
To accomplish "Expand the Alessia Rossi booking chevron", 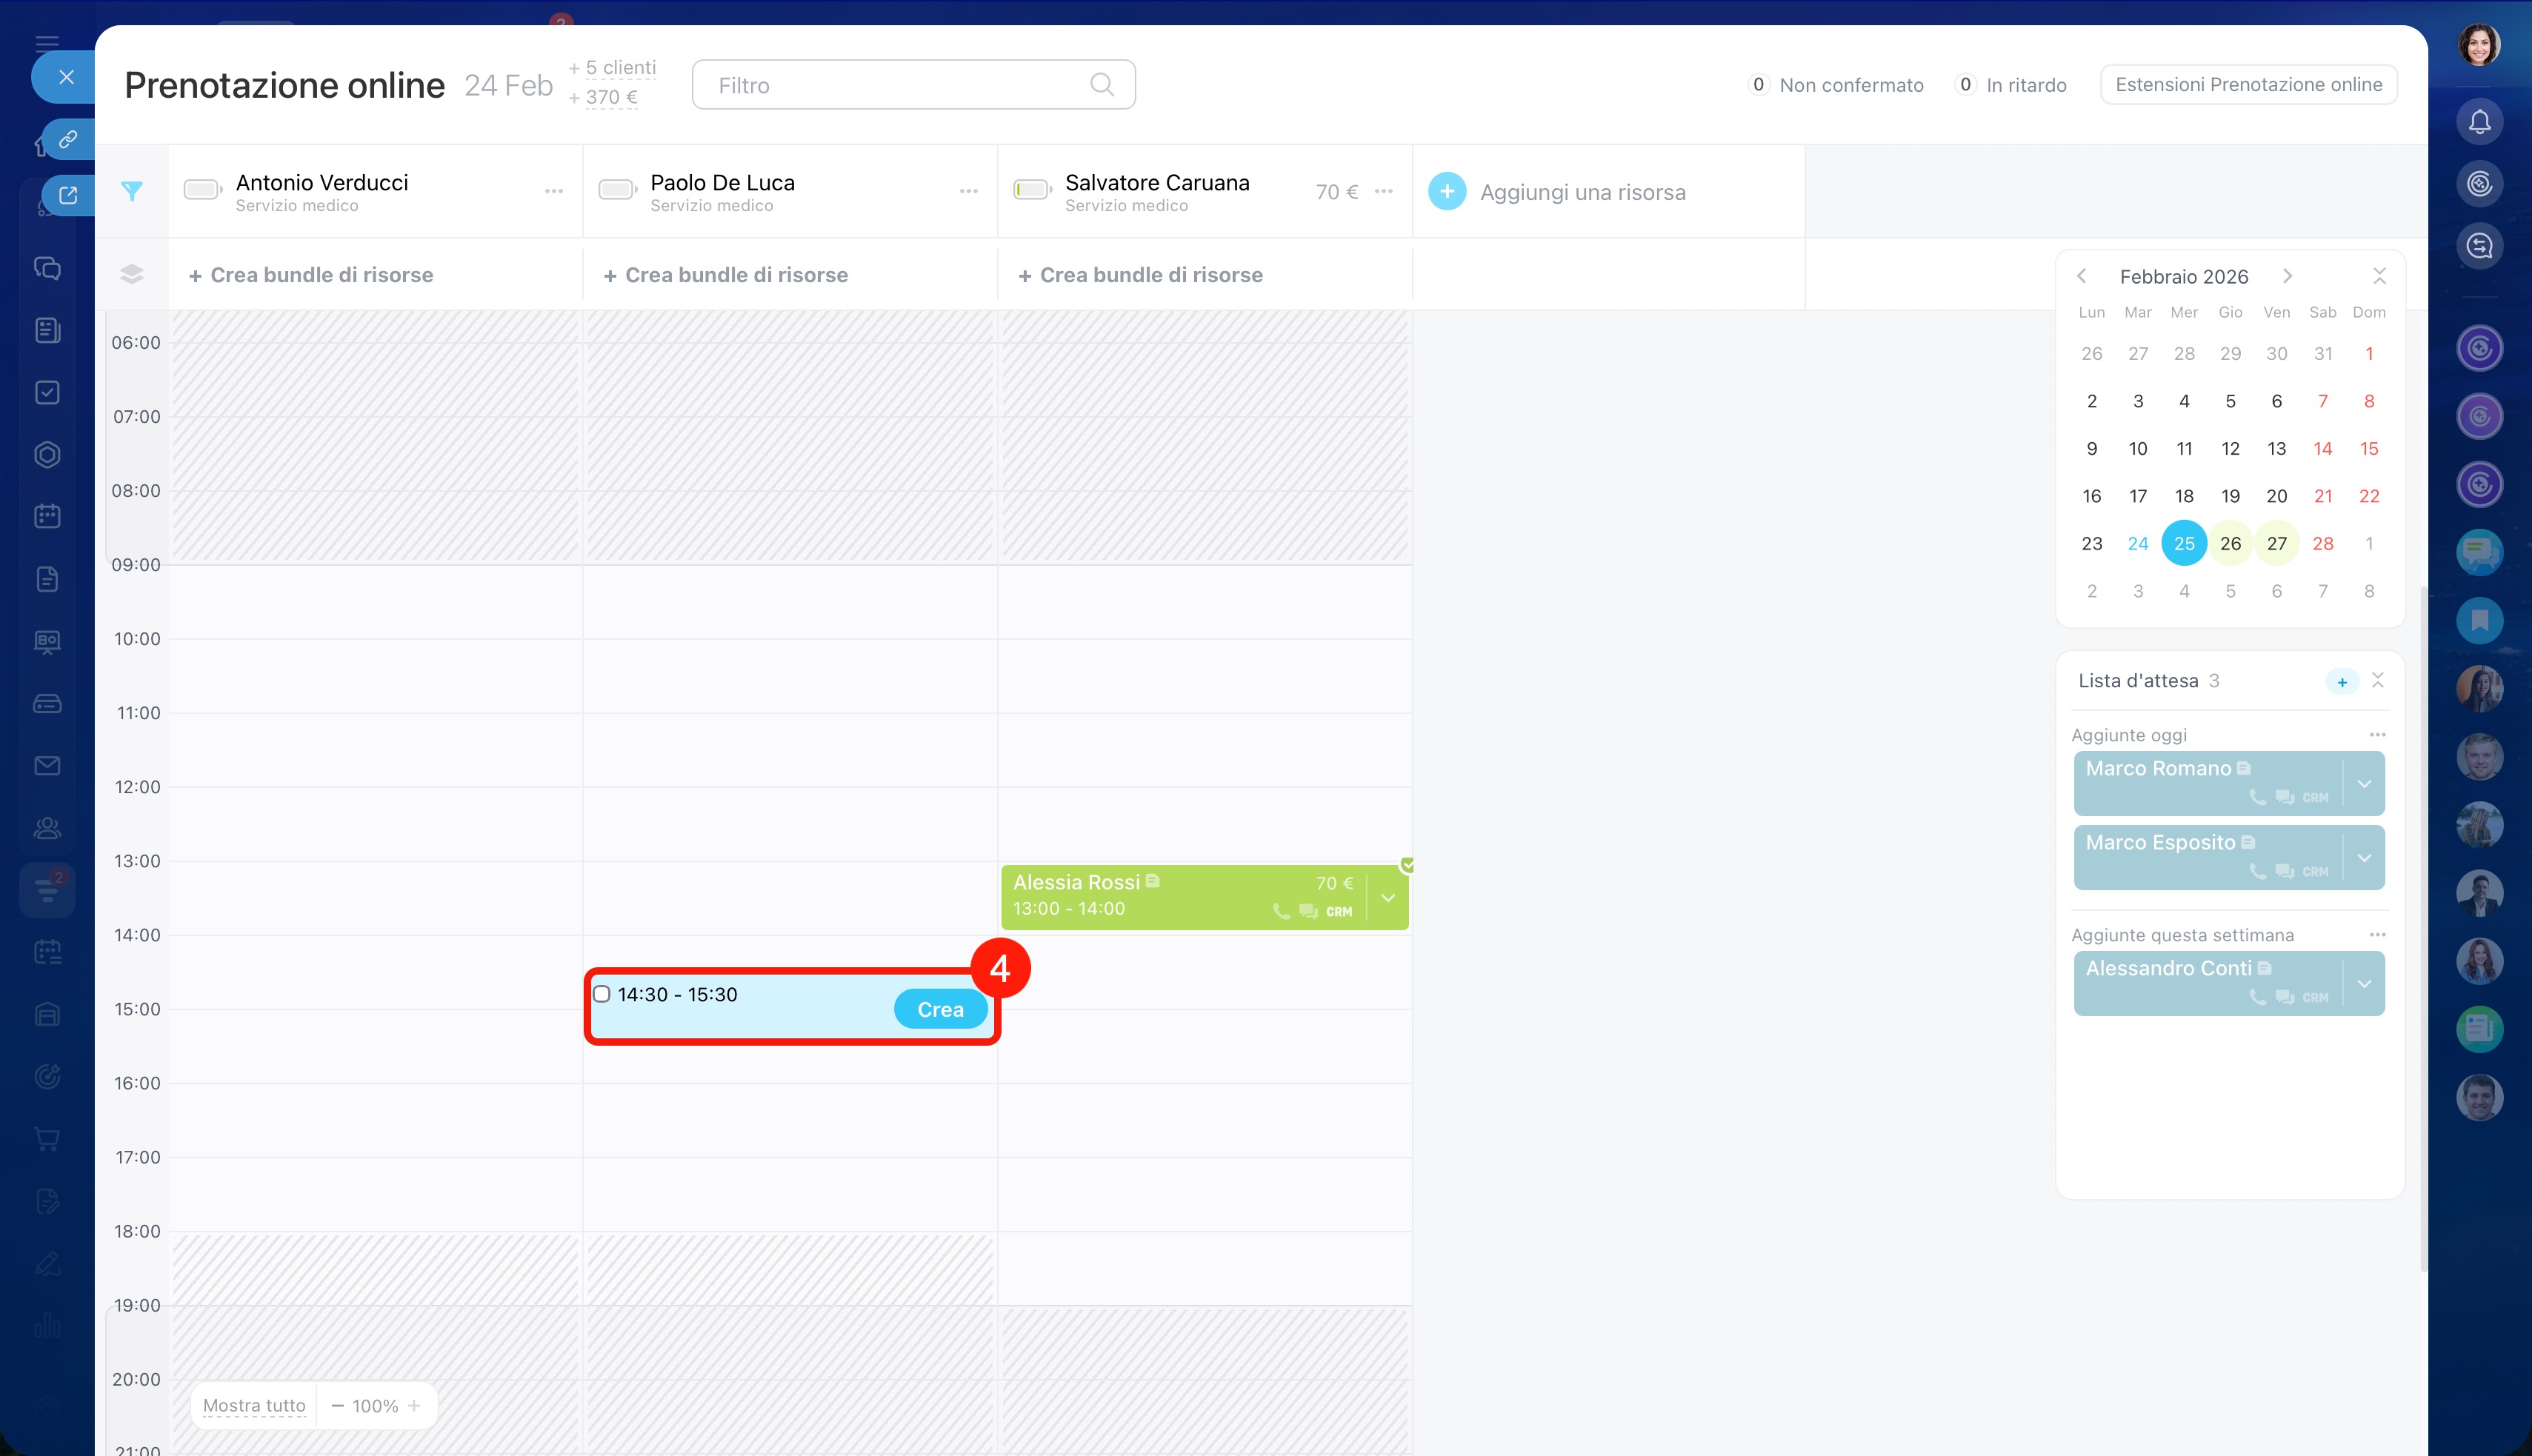I will click(x=1388, y=897).
